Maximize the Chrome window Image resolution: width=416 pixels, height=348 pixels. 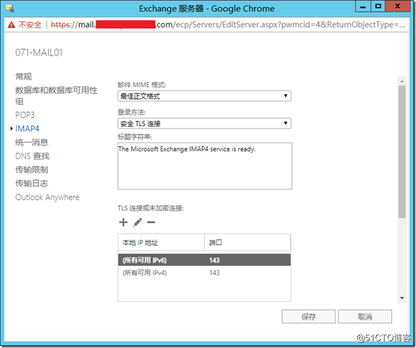pos(378,6)
